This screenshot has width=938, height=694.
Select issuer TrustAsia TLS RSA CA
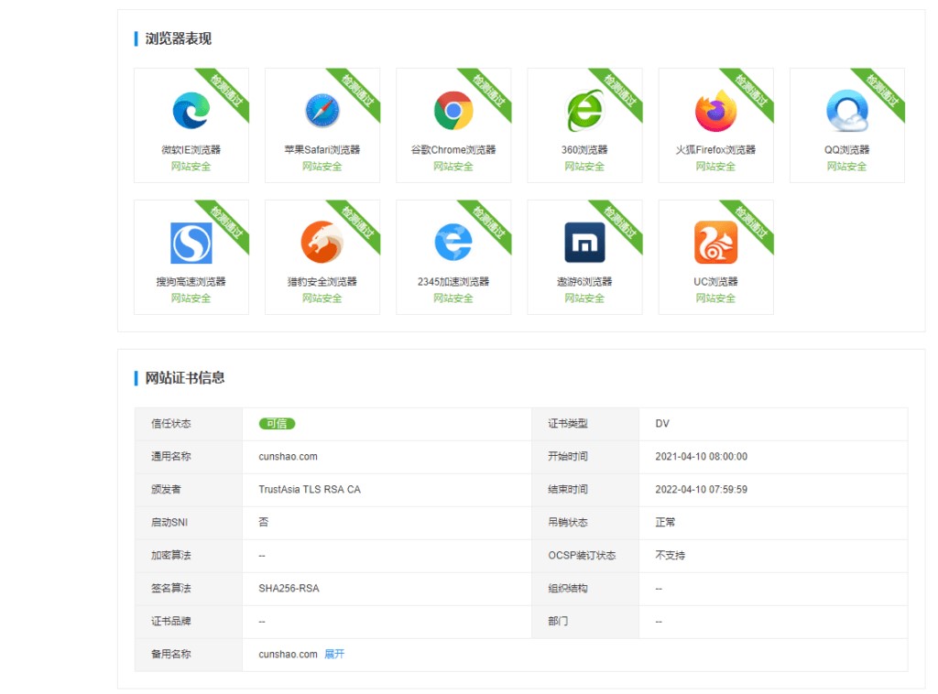tap(310, 489)
